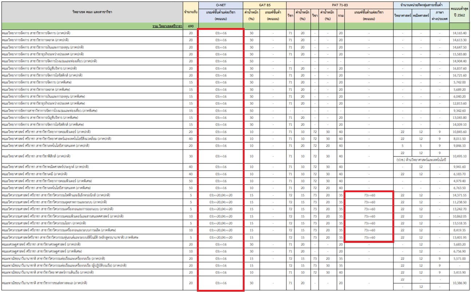This screenshot has width=471, height=292.
Task: Select the score cell "9,846.10"
Action: tap(459, 146)
